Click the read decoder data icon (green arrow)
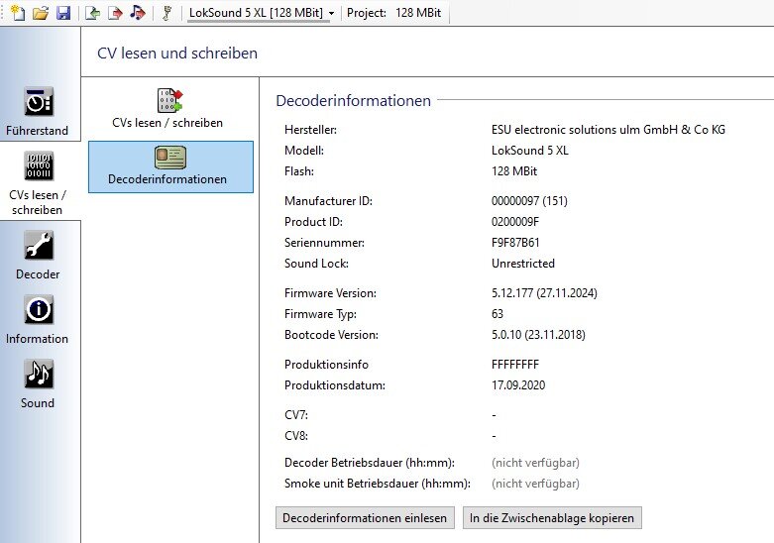774x543 pixels. coord(92,13)
